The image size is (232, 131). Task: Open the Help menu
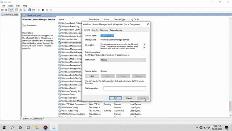(x=25, y=6)
